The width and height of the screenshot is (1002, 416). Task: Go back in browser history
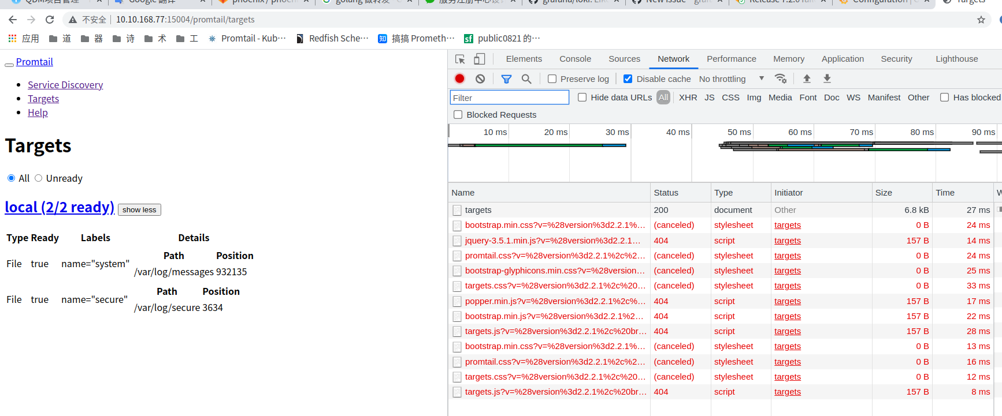point(13,20)
